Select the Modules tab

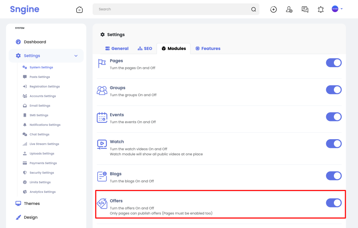tap(173, 49)
